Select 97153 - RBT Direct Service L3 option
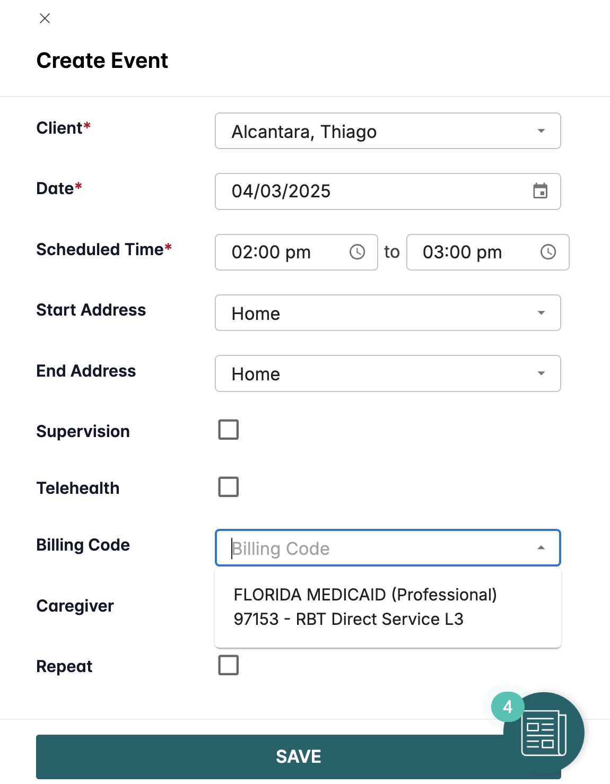 388,607
